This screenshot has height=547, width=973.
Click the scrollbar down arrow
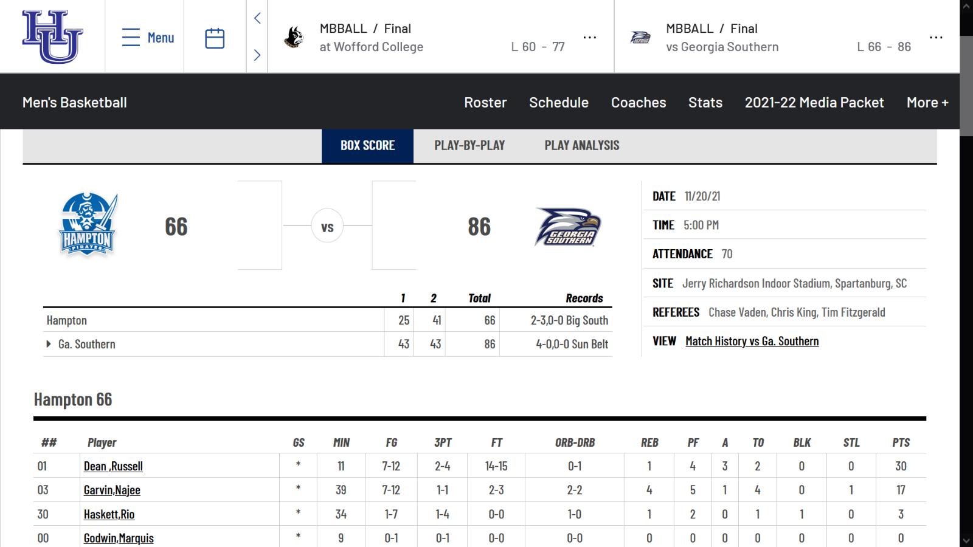(x=966, y=540)
